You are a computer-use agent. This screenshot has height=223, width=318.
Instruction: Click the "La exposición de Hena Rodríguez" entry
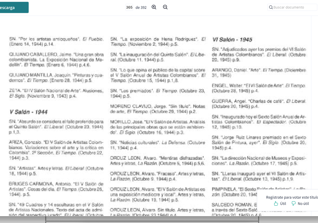point(158,42)
